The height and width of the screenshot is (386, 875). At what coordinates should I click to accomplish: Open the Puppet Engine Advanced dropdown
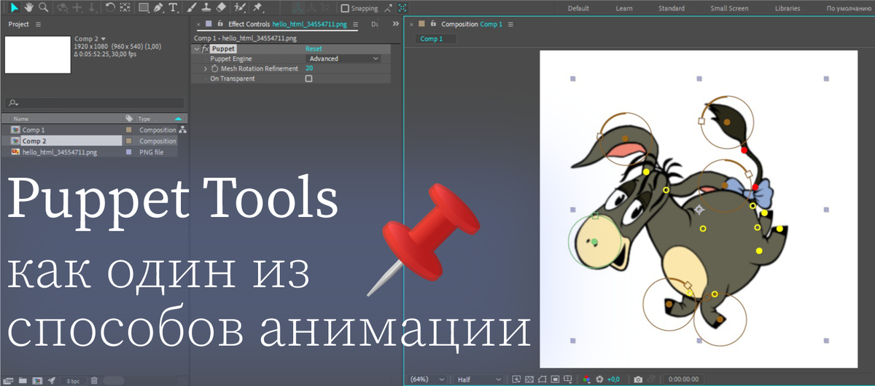(x=343, y=58)
